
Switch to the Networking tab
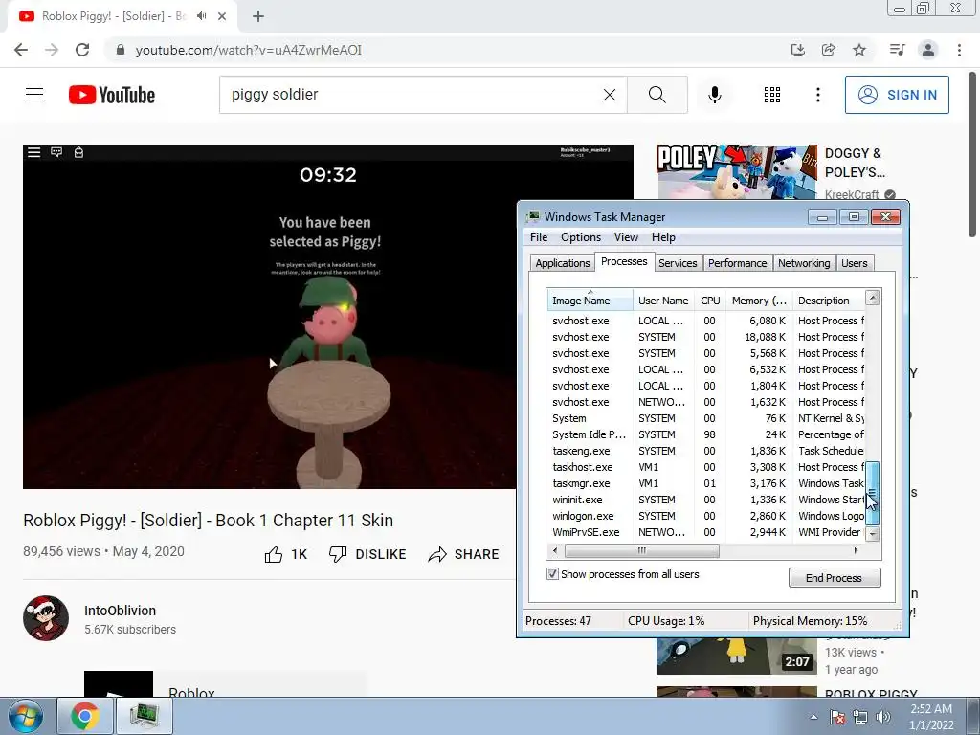(x=804, y=263)
